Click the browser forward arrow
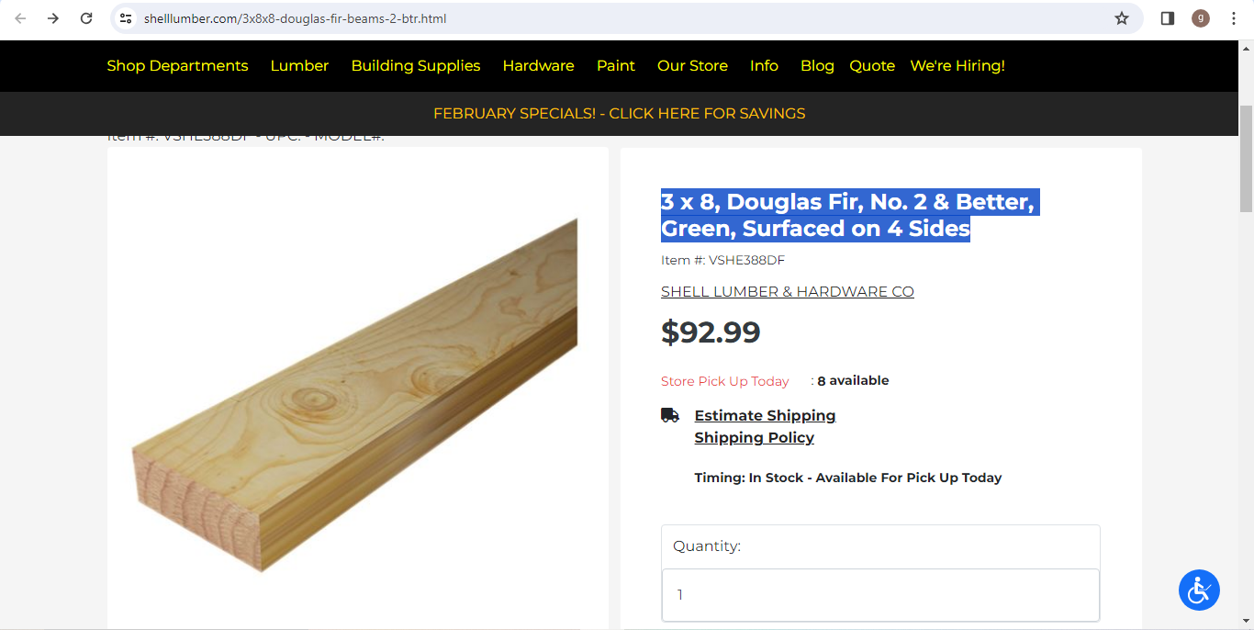 coord(52,18)
